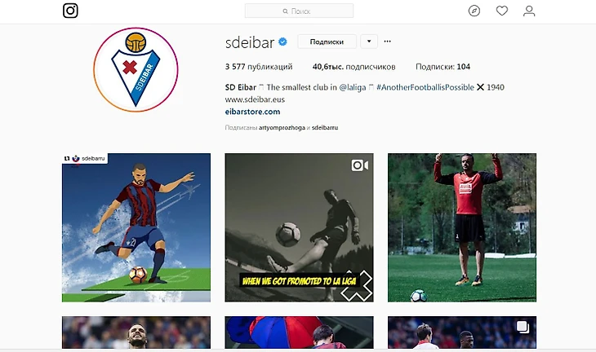Open the activity heart icon
The height and width of the screenshot is (352, 596).
click(502, 11)
